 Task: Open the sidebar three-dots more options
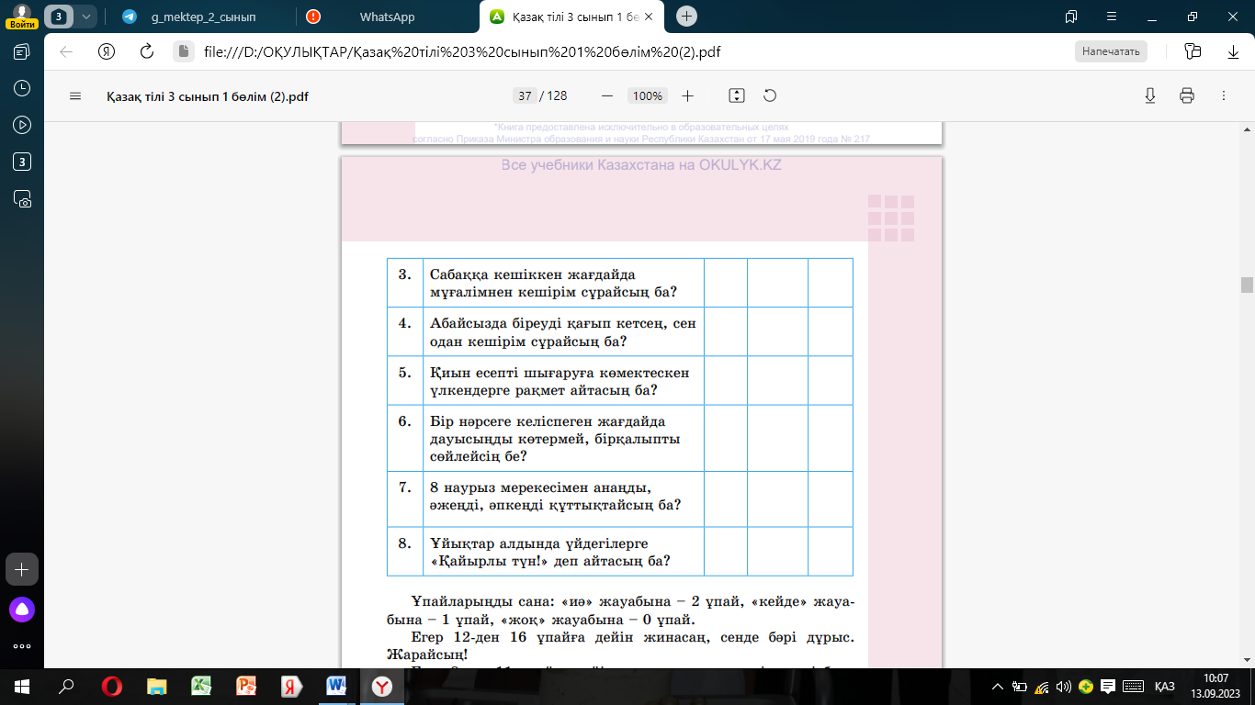point(22,646)
